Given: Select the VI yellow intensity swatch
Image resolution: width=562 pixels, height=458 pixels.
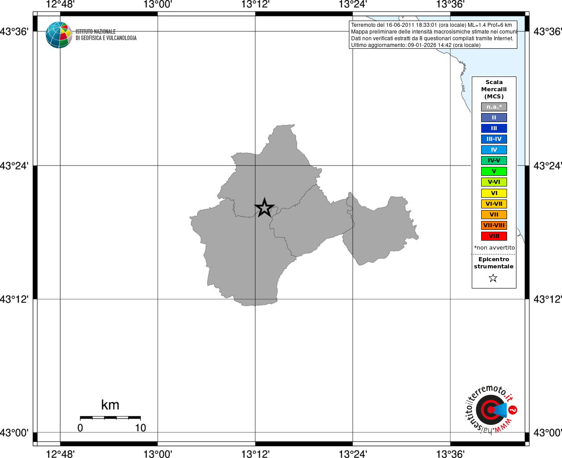Looking at the screenshot, I should 494,193.
